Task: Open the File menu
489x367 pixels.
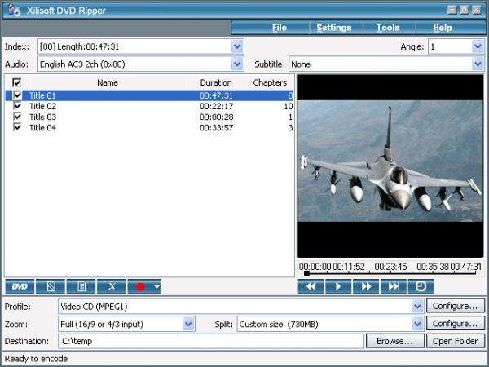Action: (279, 28)
